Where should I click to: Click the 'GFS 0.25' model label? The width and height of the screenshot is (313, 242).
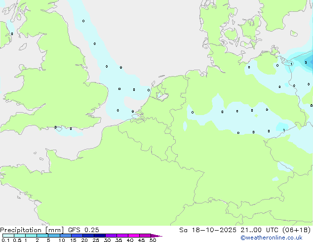pyautogui.click(x=83, y=230)
